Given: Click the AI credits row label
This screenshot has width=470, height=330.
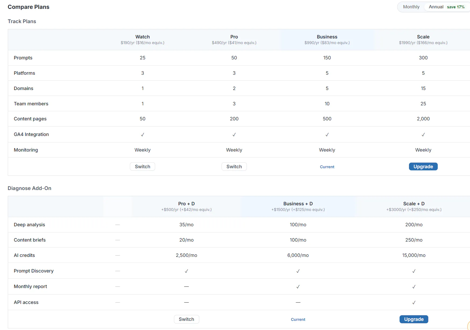Looking at the screenshot, I should click(x=24, y=255).
